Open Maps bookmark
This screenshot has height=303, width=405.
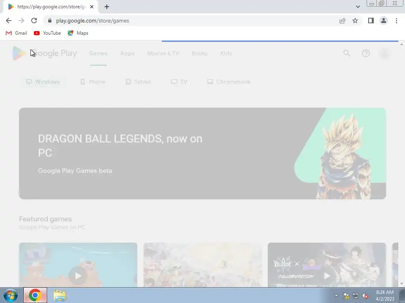click(x=78, y=33)
